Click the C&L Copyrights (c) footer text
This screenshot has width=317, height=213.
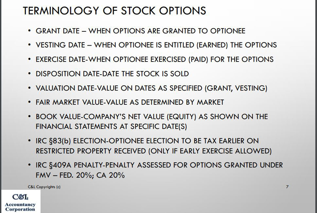click(44, 187)
